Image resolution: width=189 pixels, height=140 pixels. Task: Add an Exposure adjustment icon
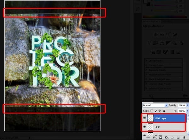175,35
